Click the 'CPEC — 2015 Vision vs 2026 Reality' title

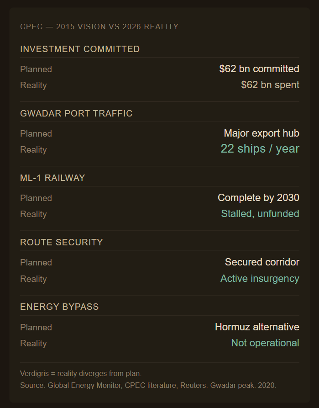[99, 26]
